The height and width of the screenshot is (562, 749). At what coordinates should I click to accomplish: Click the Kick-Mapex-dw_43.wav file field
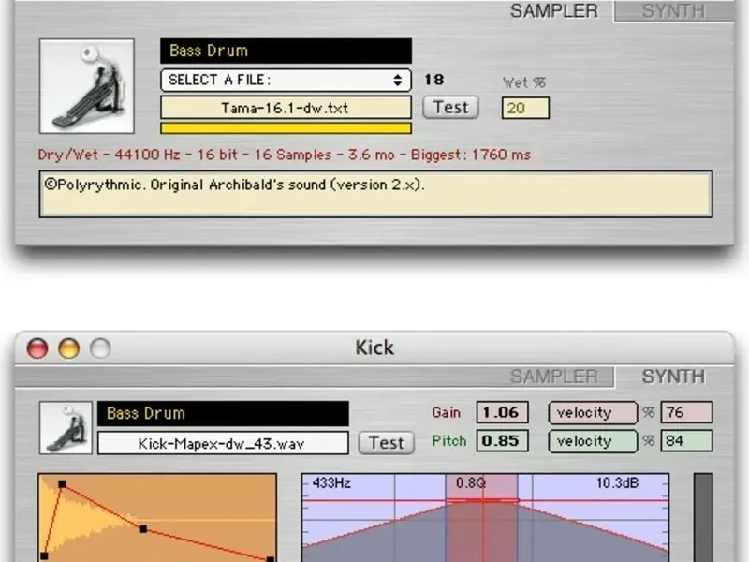[223, 443]
